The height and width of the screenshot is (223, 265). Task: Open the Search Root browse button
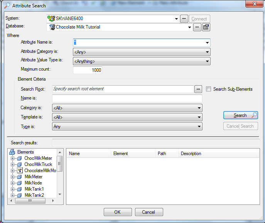[198, 89]
